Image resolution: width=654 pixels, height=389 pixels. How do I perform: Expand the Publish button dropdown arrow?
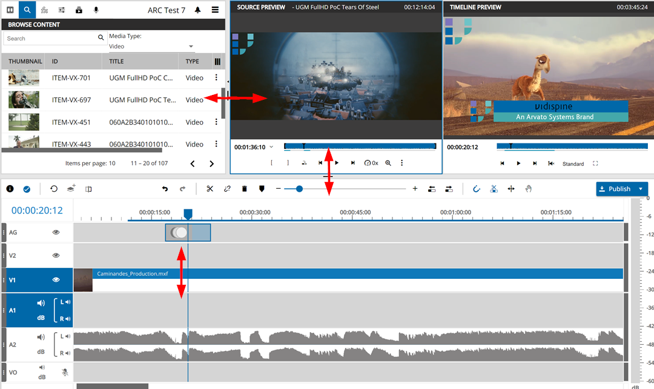(x=641, y=189)
